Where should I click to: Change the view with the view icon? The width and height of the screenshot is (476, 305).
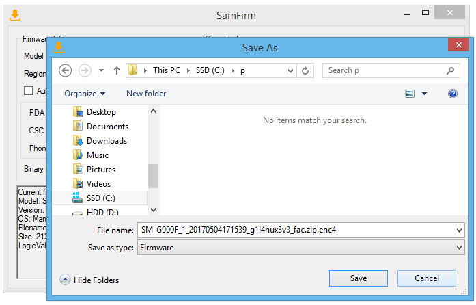click(x=410, y=94)
